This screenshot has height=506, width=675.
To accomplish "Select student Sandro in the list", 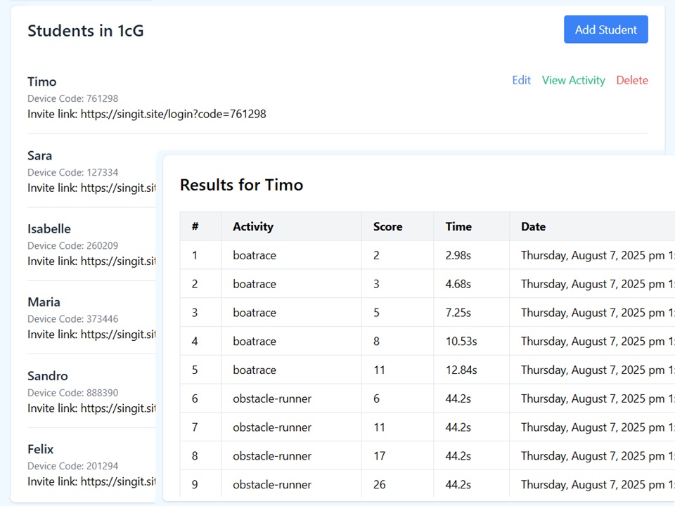I will tap(48, 375).
